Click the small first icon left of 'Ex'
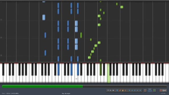169x95 pixels. tap(108, 90)
